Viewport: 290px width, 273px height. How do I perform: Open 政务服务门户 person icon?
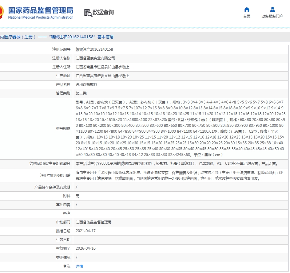(x=272, y=9)
